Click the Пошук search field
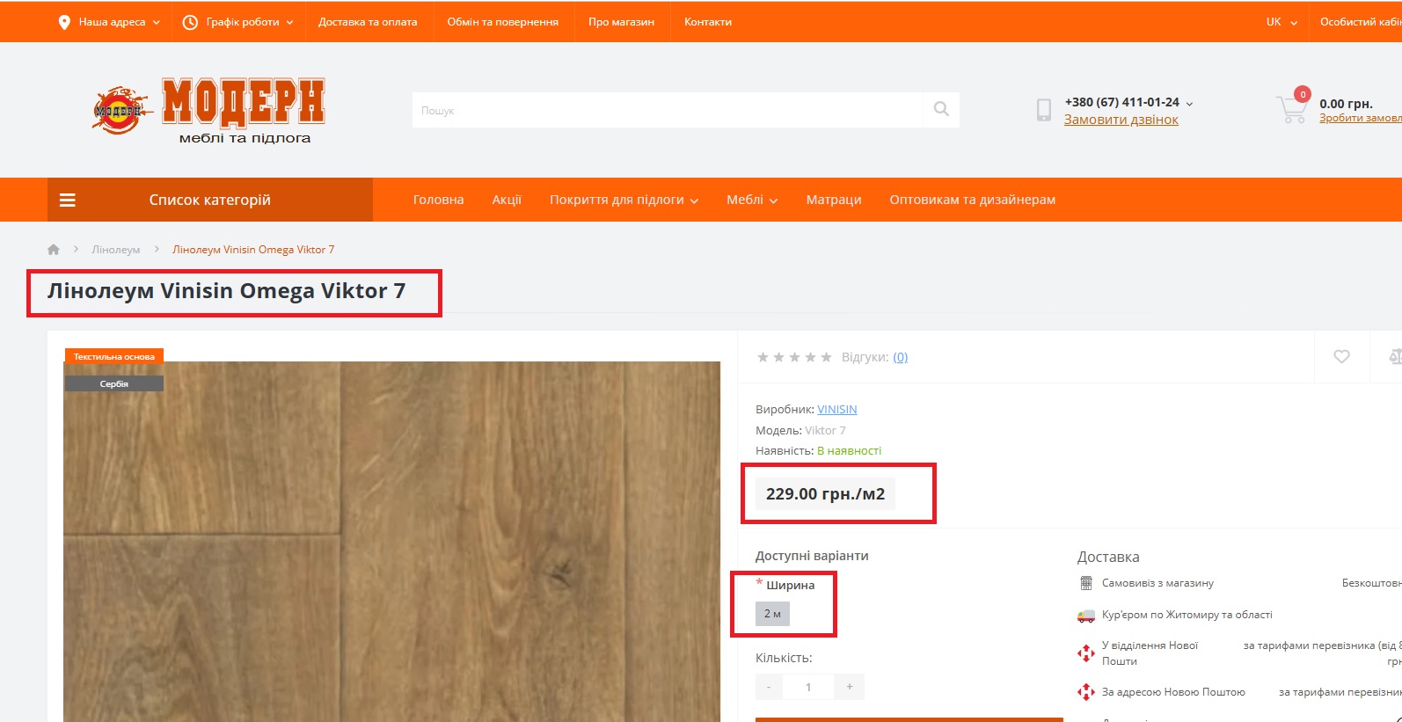 (x=668, y=110)
